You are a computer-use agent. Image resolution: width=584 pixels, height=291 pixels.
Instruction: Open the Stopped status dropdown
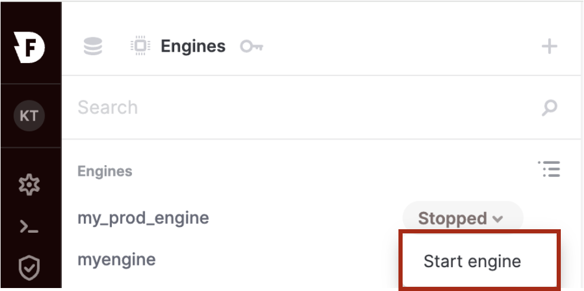coord(463,218)
